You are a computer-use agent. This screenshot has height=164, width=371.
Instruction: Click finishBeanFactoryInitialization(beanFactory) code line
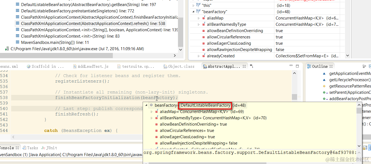(116, 98)
